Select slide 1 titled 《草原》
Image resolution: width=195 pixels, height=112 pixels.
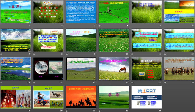click(16, 12)
